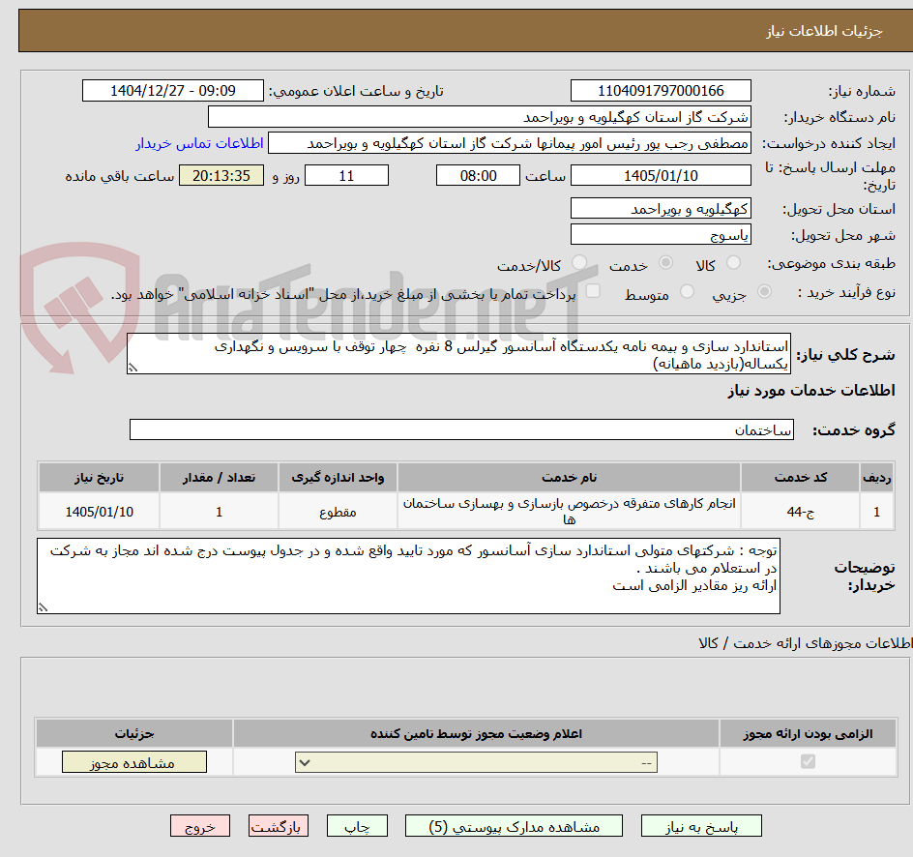Click the جزئیات اطلاعات نیاز page title

[x=824, y=31]
